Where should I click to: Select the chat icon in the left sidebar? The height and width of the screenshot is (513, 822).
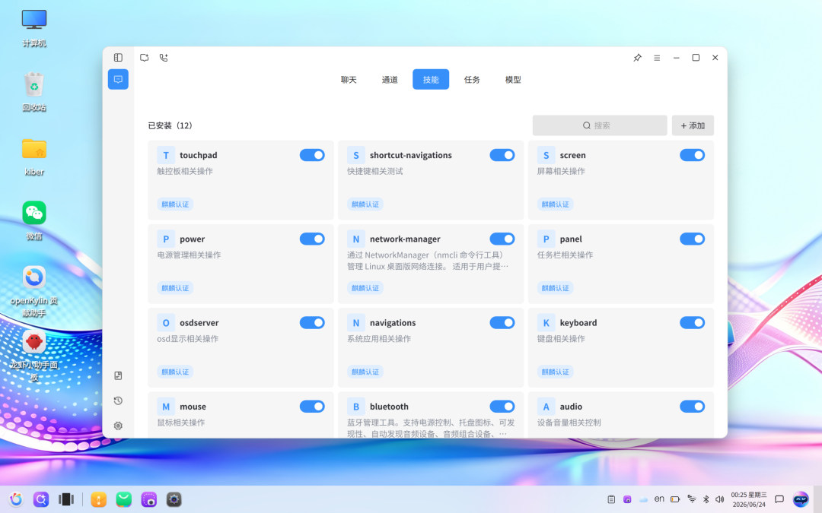click(x=118, y=79)
